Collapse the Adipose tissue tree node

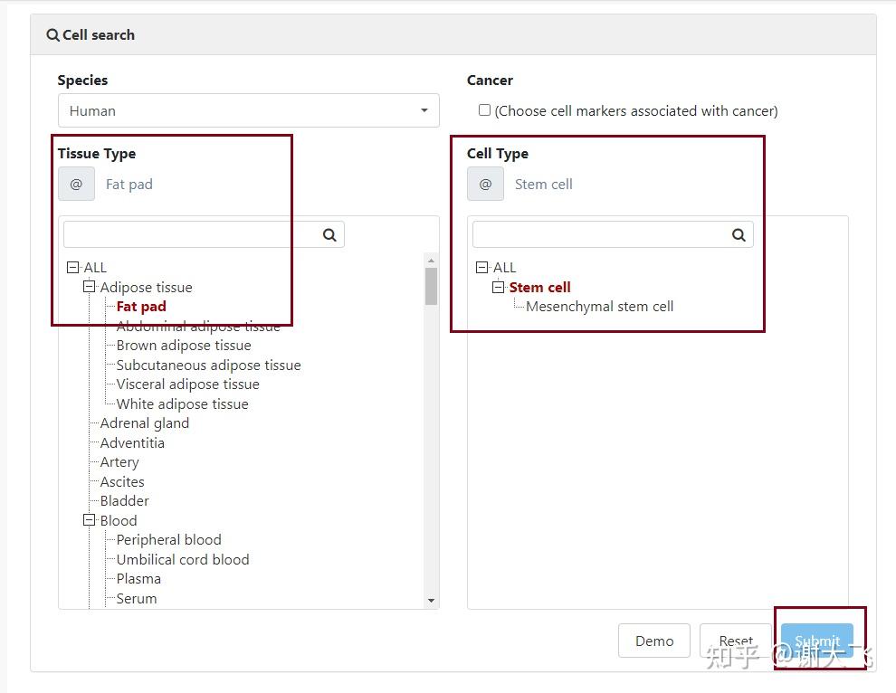coord(90,287)
